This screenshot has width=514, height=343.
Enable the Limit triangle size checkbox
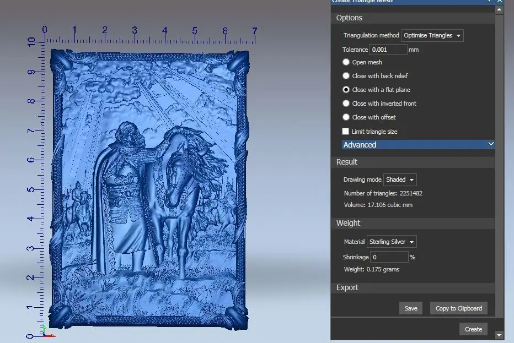point(345,131)
